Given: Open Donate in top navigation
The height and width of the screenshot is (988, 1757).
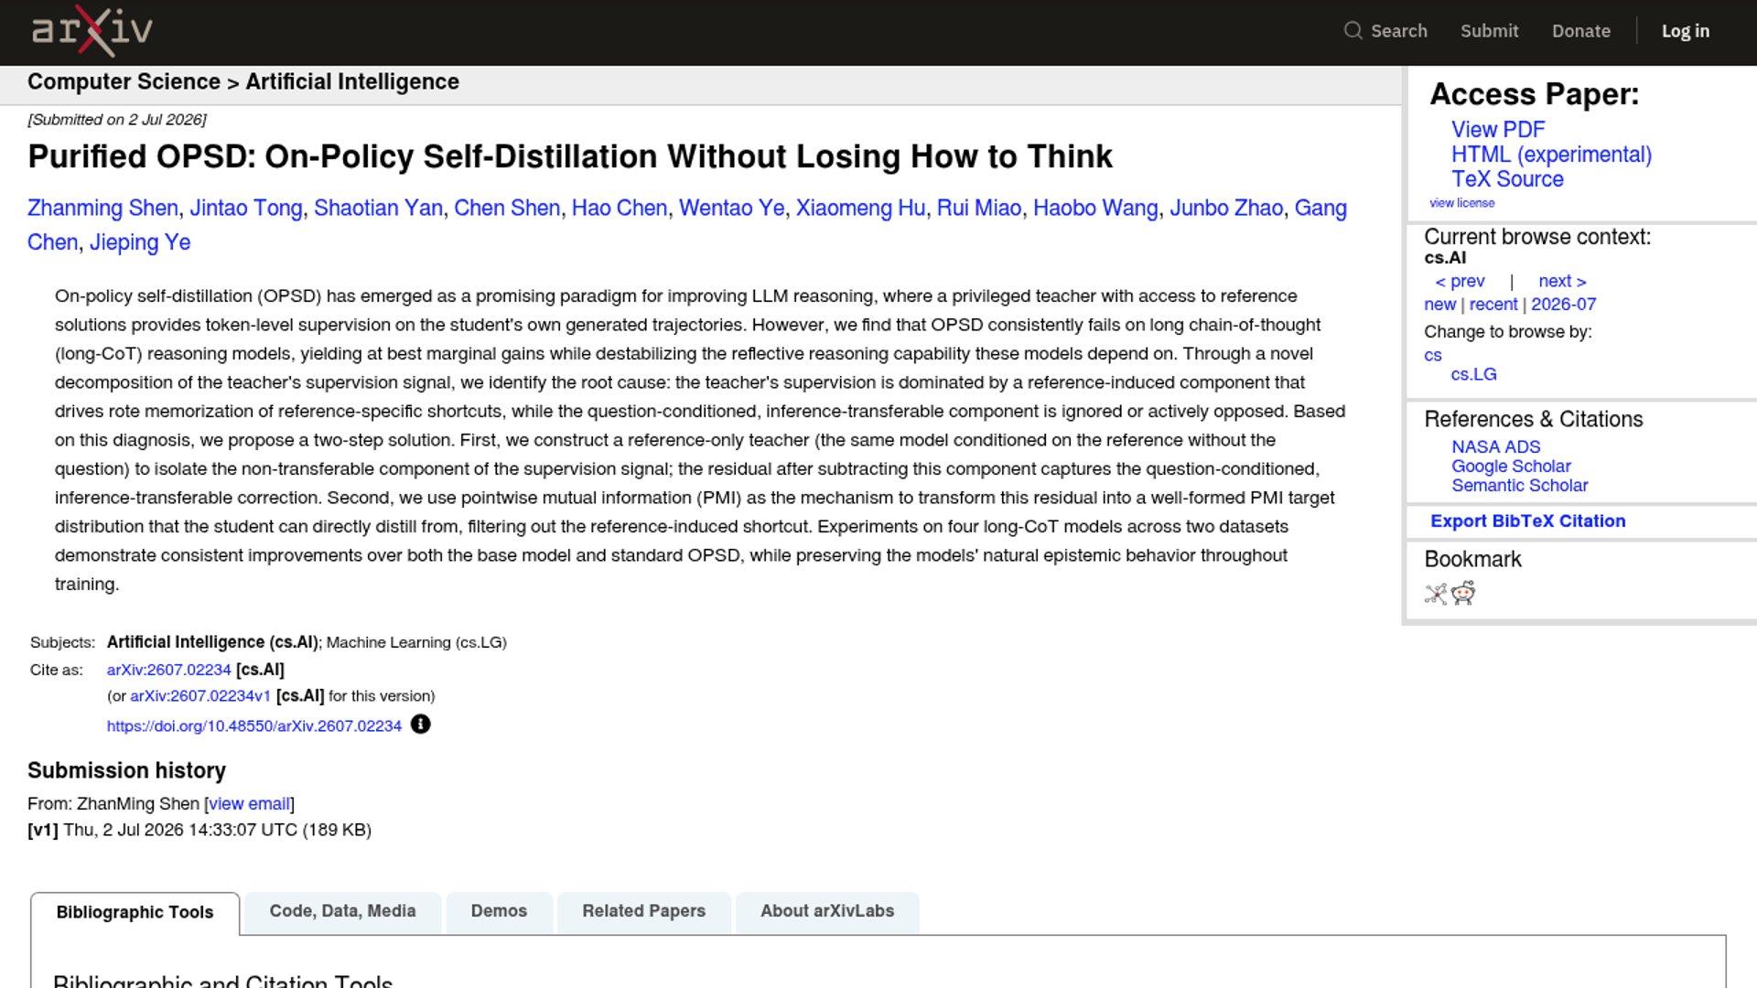Looking at the screenshot, I should 1580,31.
